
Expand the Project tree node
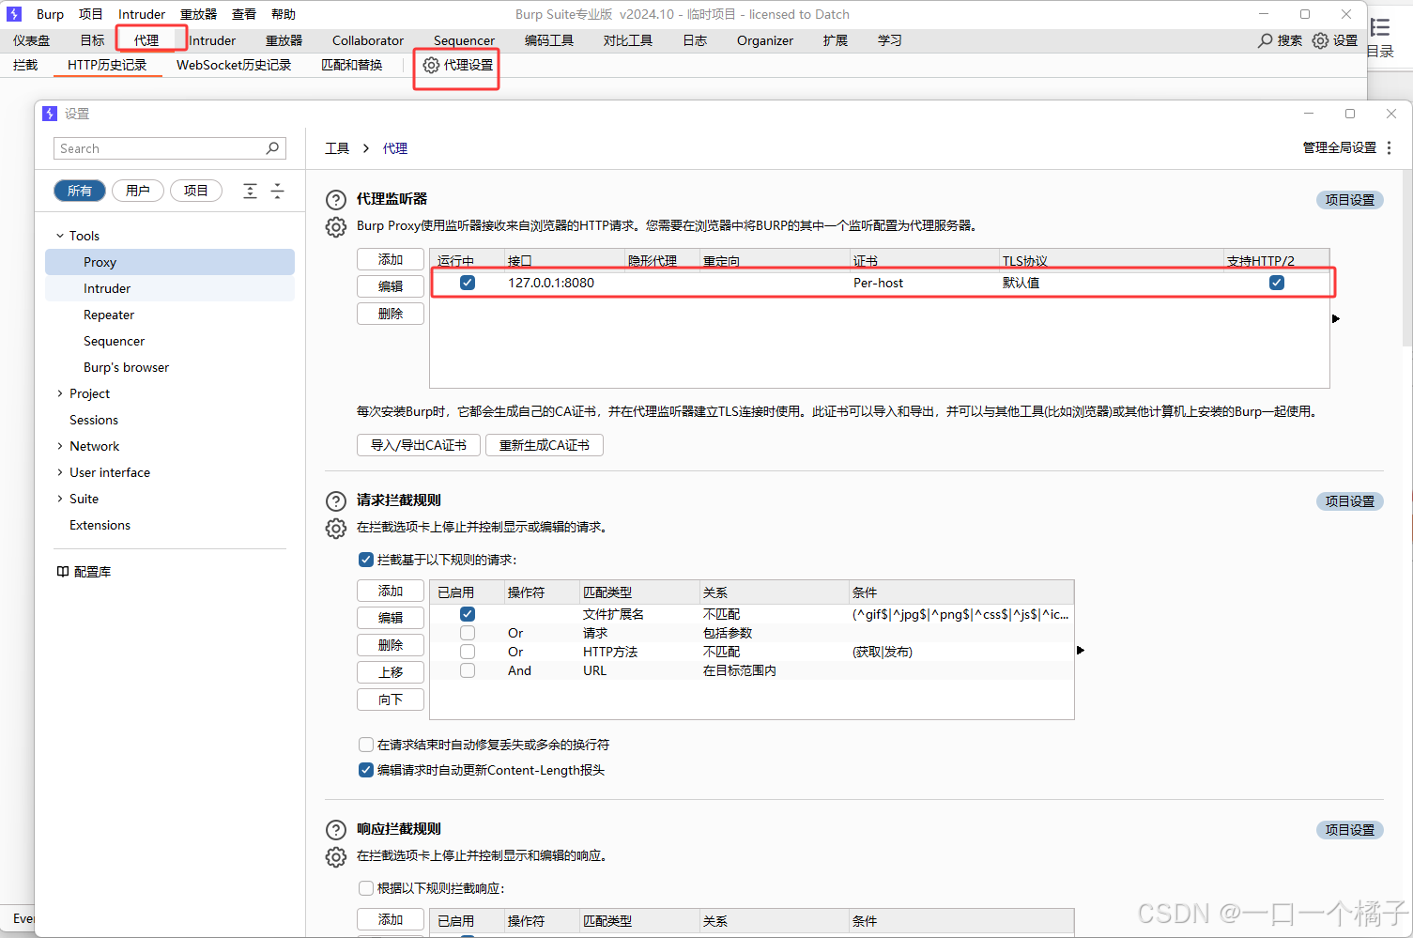[x=60, y=393]
